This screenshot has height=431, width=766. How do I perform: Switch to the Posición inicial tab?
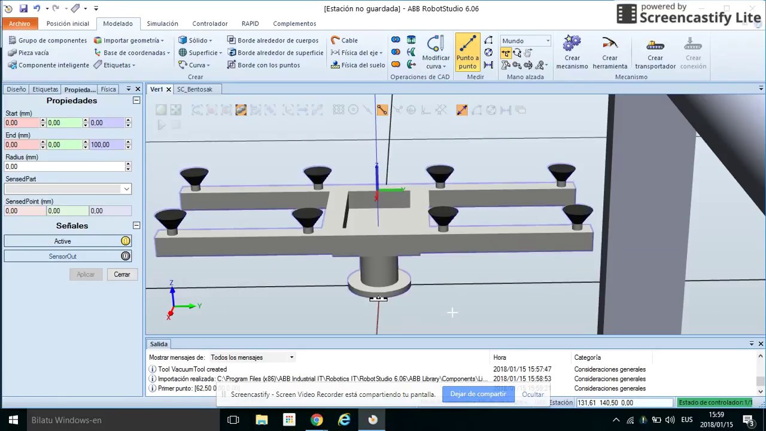[68, 23]
